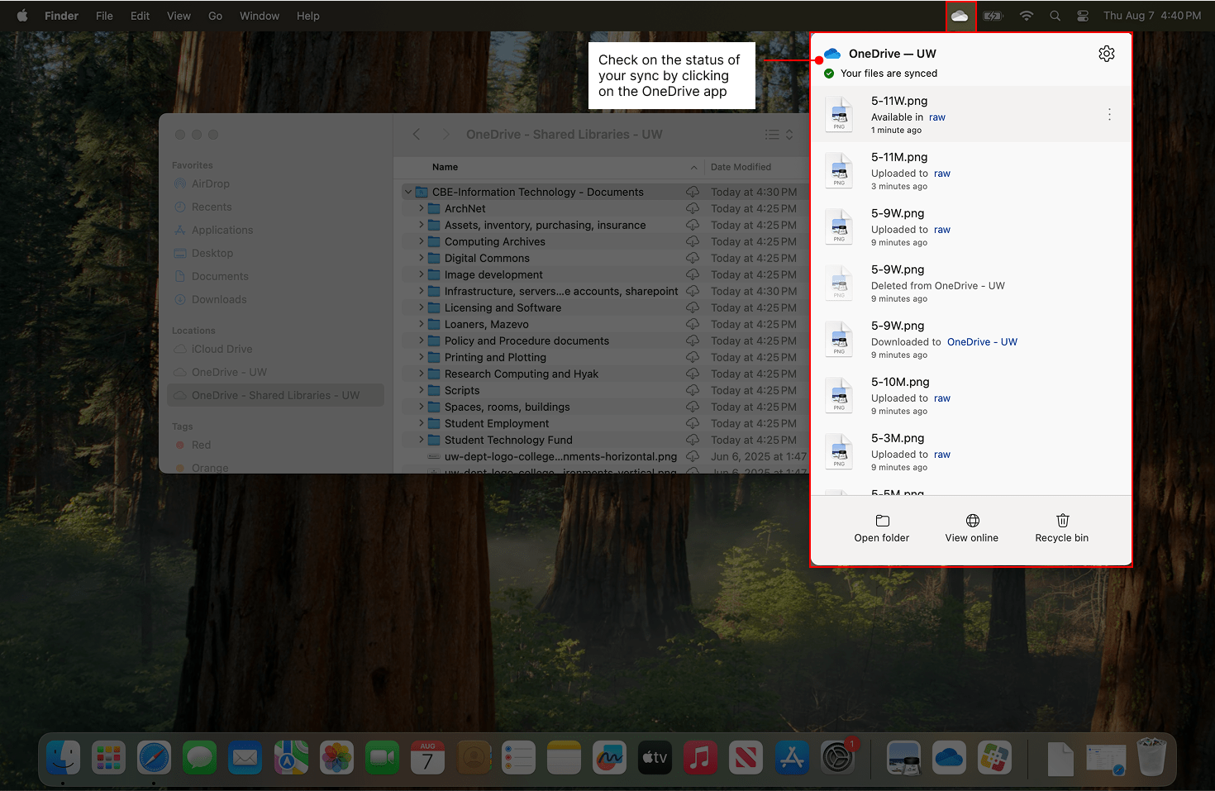This screenshot has height=791, width=1215.
Task: Sort files by the Name column header
Action: click(x=445, y=167)
